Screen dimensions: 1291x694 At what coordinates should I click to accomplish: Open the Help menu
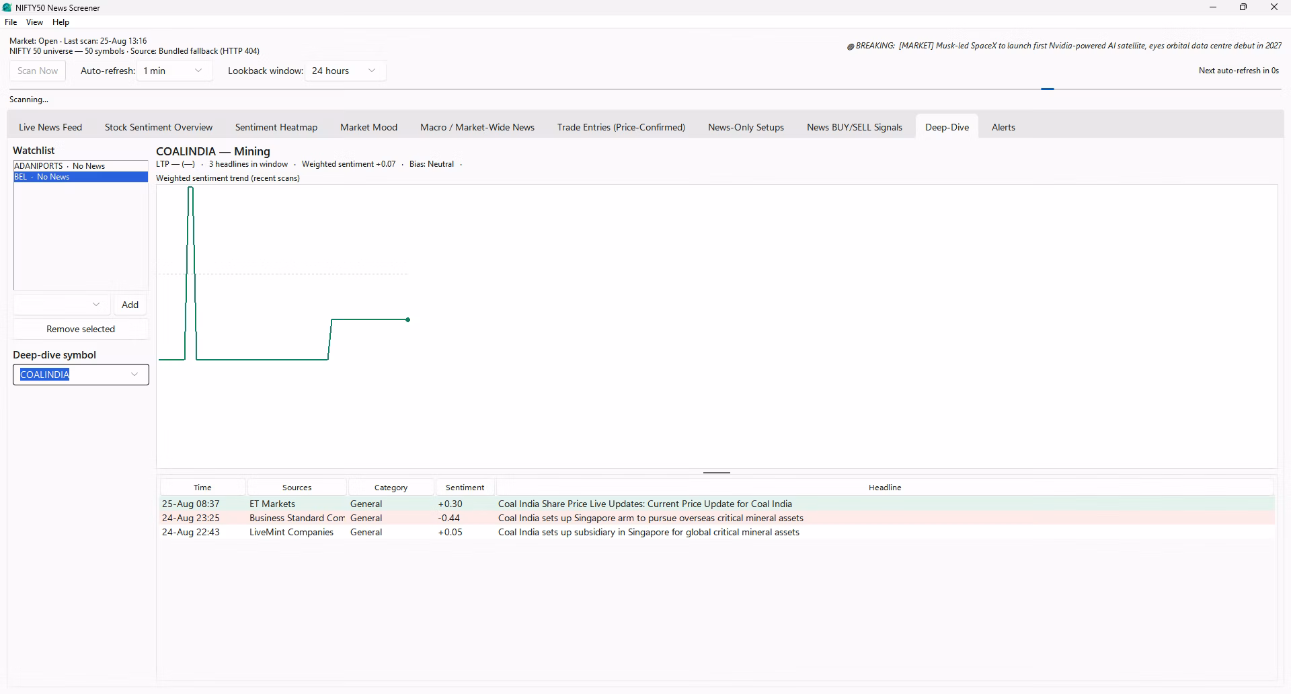point(61,22)
